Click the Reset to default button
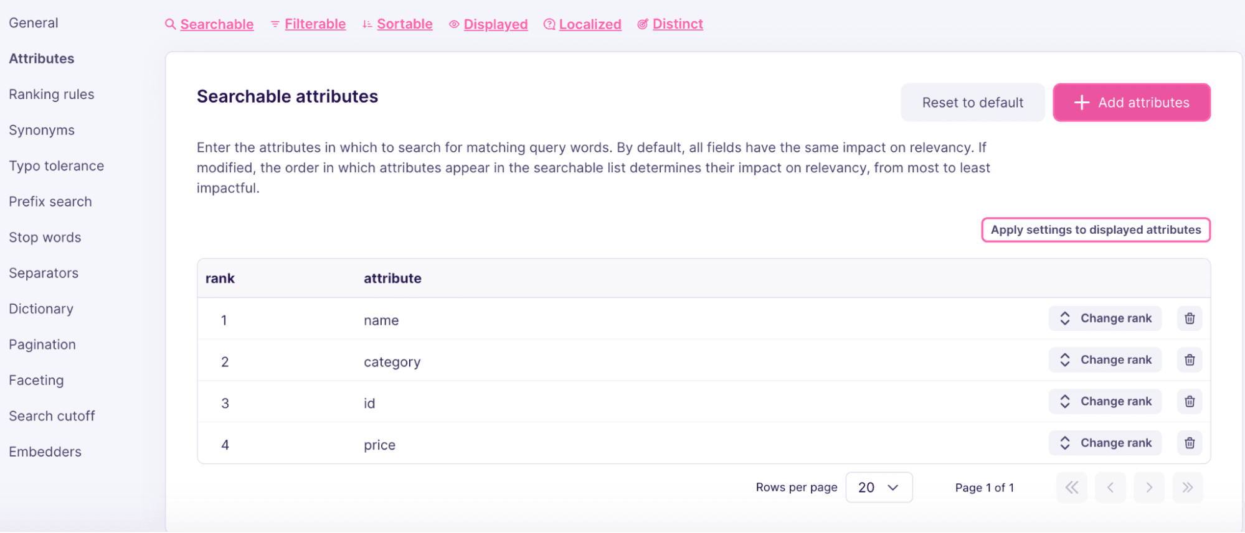 pos(972,102)
